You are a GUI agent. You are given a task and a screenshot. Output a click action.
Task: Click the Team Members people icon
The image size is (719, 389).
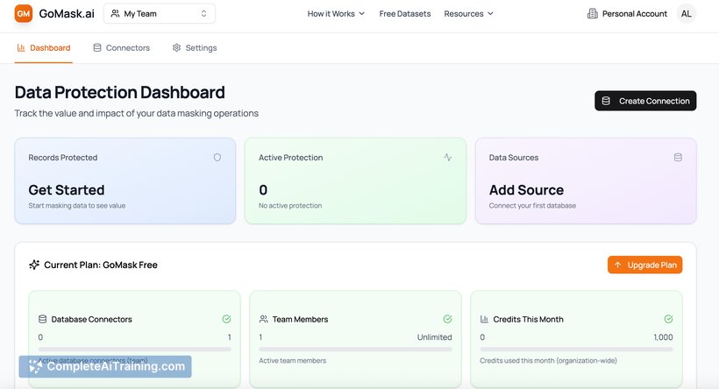coord(264,320)
